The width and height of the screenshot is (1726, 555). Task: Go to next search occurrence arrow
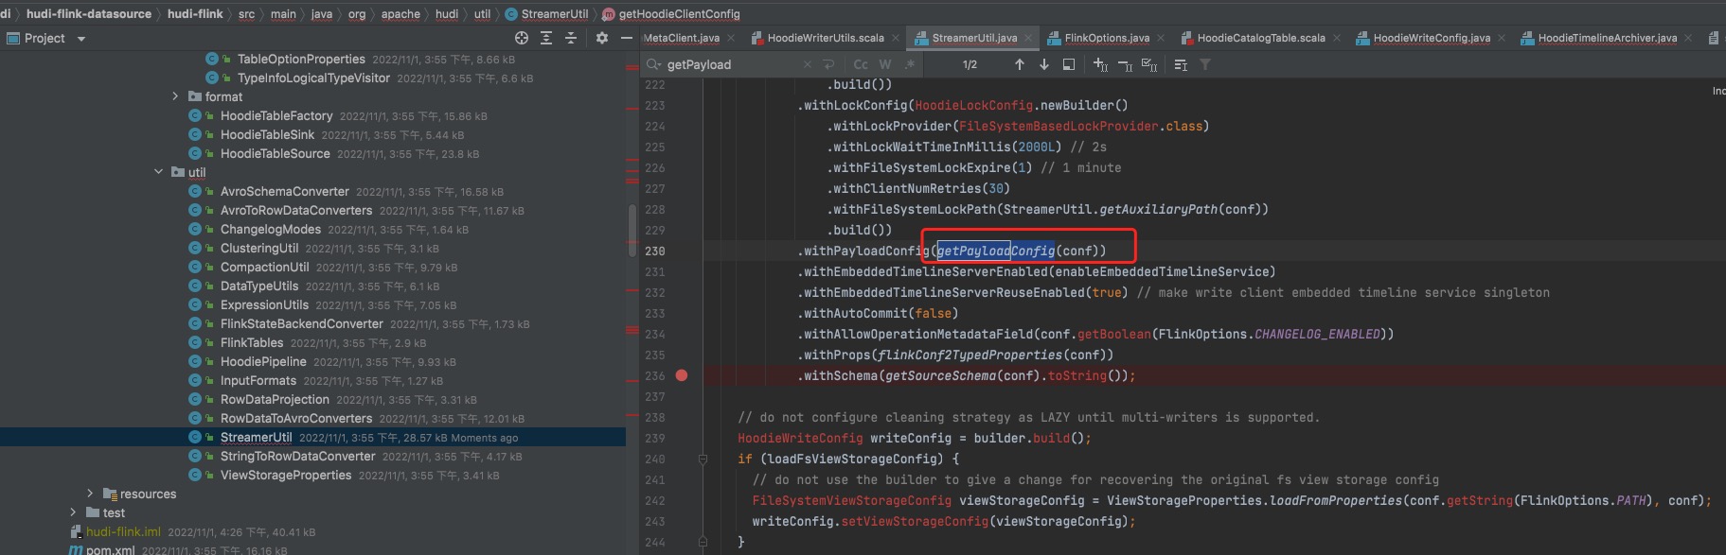click(x=1044, y=64)
